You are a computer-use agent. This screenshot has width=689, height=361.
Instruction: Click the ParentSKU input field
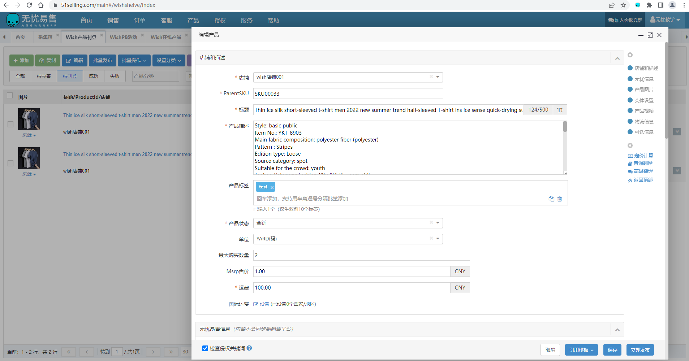(348, 94)
